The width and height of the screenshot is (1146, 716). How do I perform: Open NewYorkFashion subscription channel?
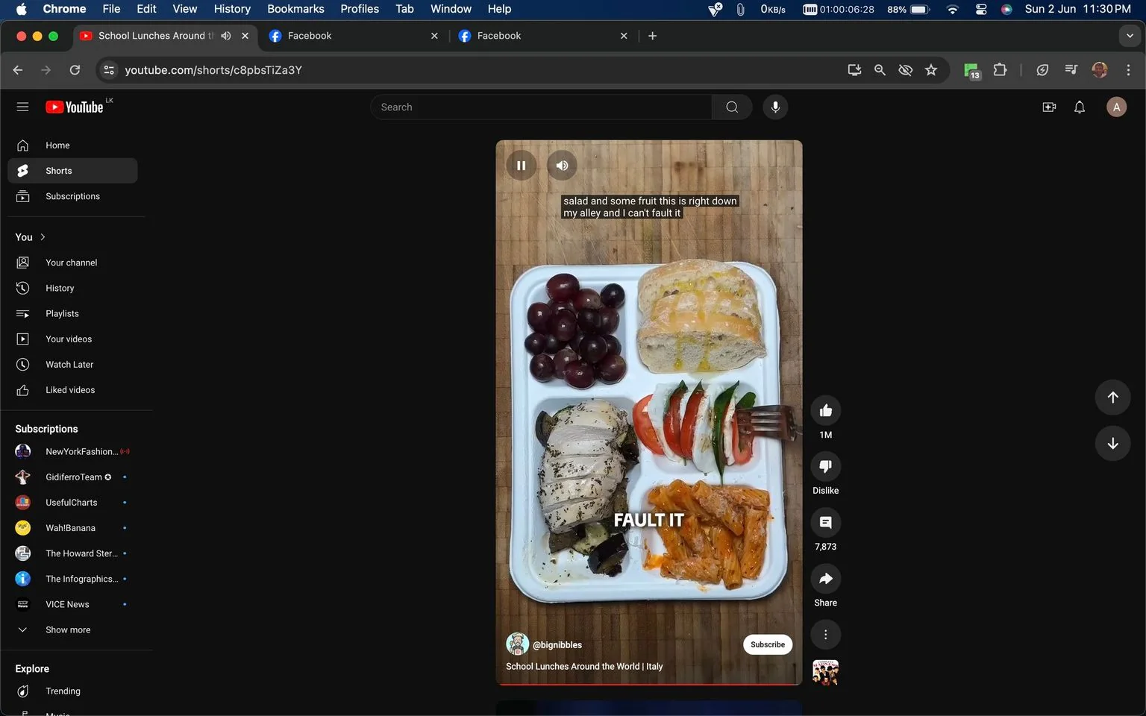click(72, 451)
